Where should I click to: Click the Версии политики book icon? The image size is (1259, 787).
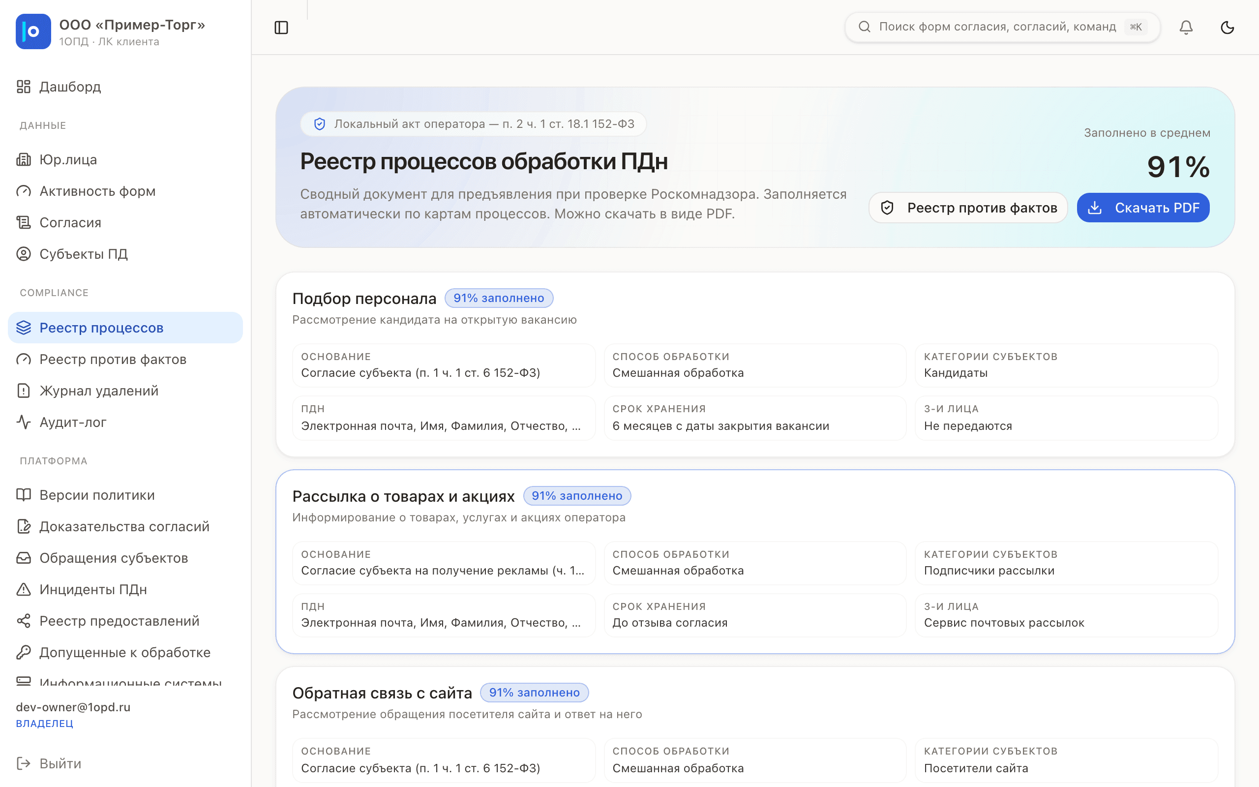tap(24, 495)
